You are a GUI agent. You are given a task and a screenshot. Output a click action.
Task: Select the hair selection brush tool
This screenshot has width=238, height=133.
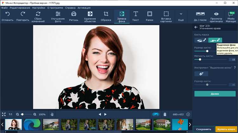click(201, 74)
